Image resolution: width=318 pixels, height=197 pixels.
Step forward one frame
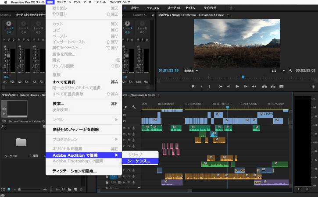pyautogui.click(x=246, y=86)
